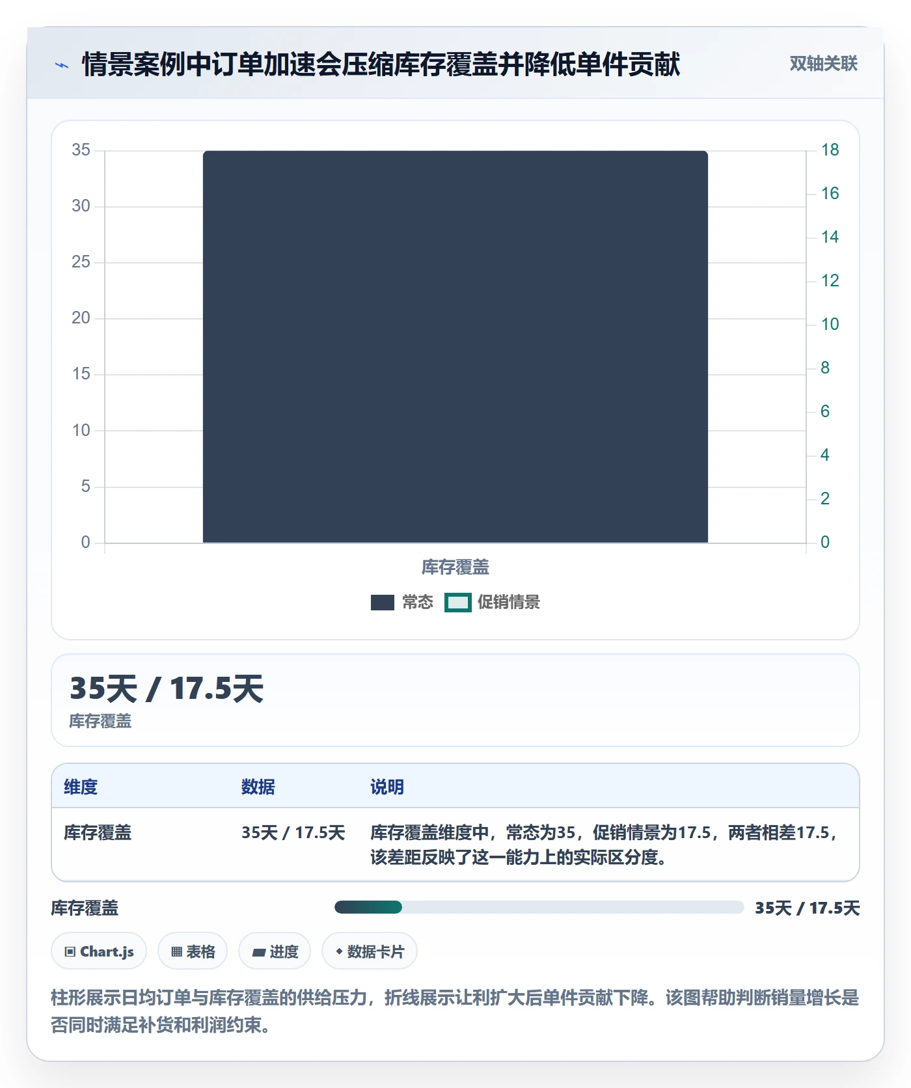This screenshot has height=1088, width=911.
Task: Click the table description starting 库存覆盖维度中
Action: pos(605,845)
